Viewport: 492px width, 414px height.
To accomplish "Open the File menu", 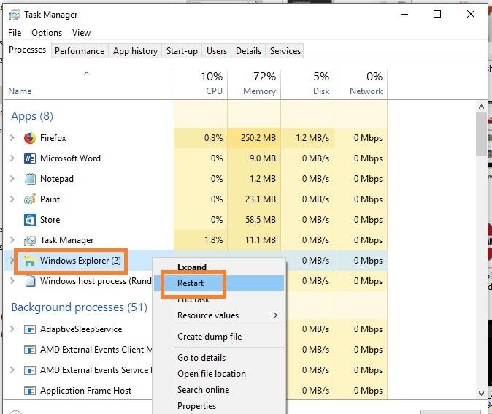I will pyautogui.click(x=15, y=33).
